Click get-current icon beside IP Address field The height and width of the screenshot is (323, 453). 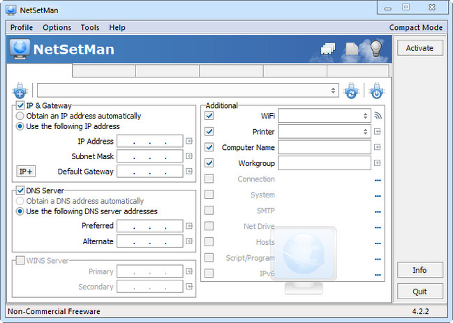coord(188,142)
